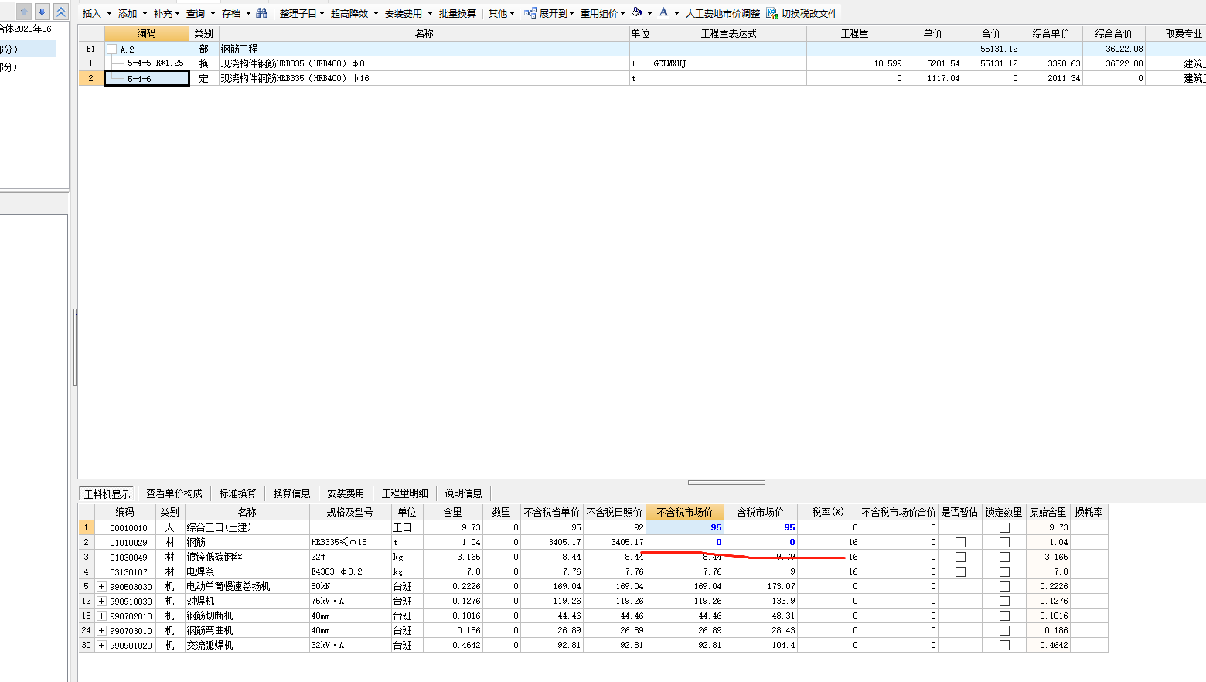Toggle 锁定数量 checkbox for 钢筋弯曲机

[x=1004, y=630]
